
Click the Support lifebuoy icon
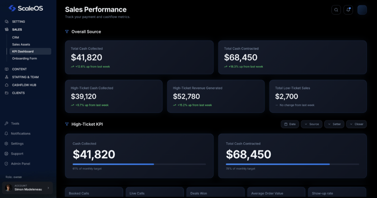[6, 154]
